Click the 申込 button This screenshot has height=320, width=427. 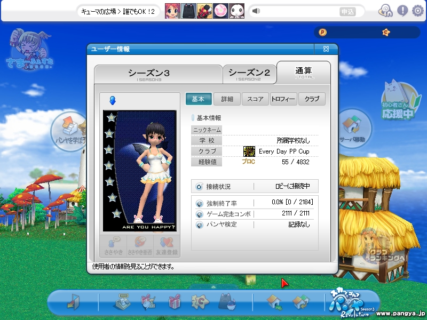point(348,12)
